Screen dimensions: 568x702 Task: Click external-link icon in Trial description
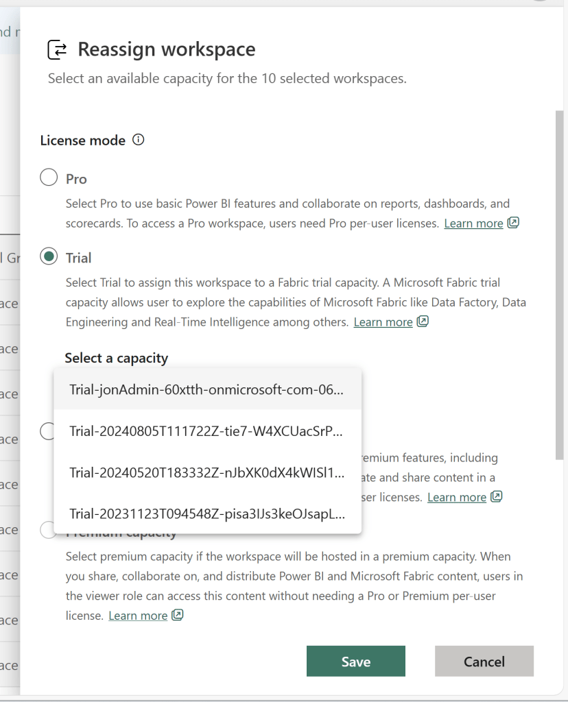coord(423,322)
